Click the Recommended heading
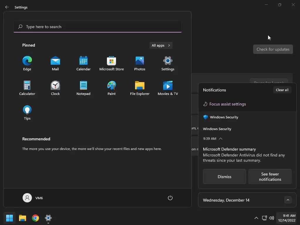Screen dimensions: 300x225 [36, 139]
